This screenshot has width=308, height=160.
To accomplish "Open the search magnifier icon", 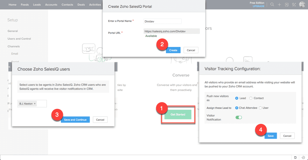I will pos(272,5).
